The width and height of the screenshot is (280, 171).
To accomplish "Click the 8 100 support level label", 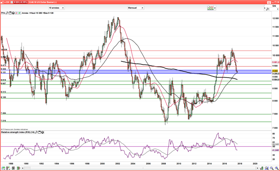I will point(3,97).
